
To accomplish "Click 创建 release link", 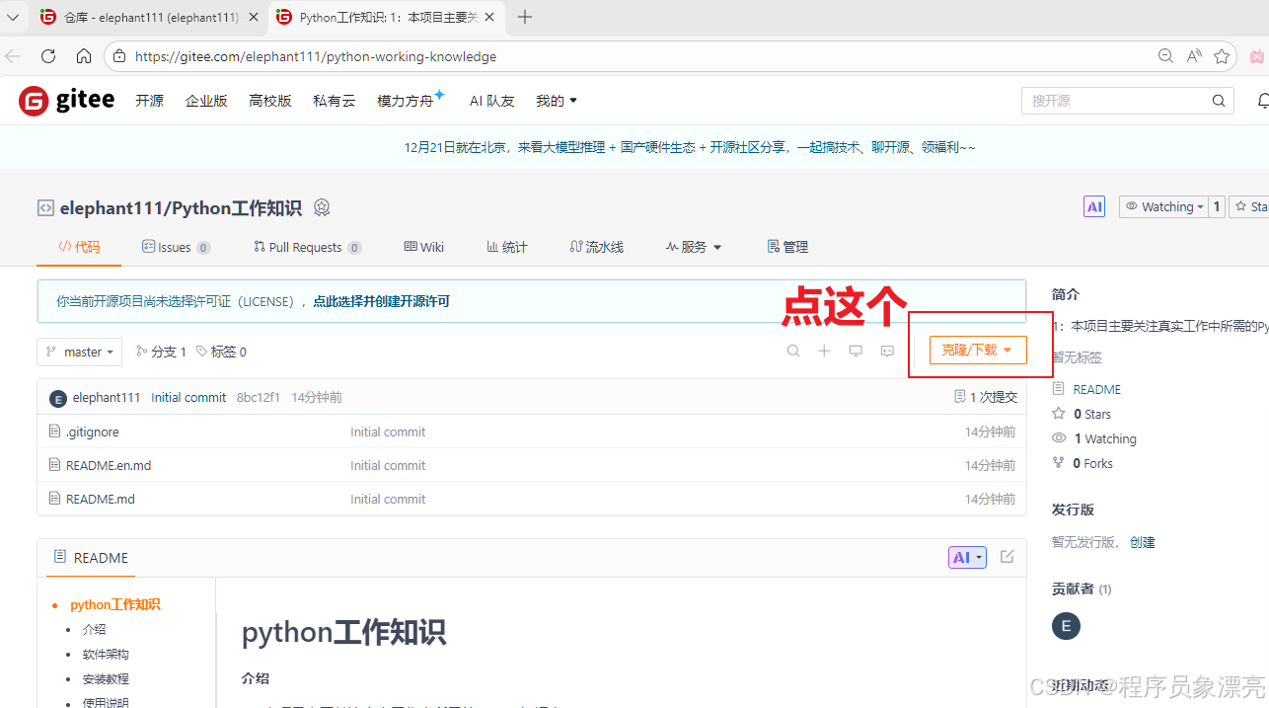I will point(1143,542).
